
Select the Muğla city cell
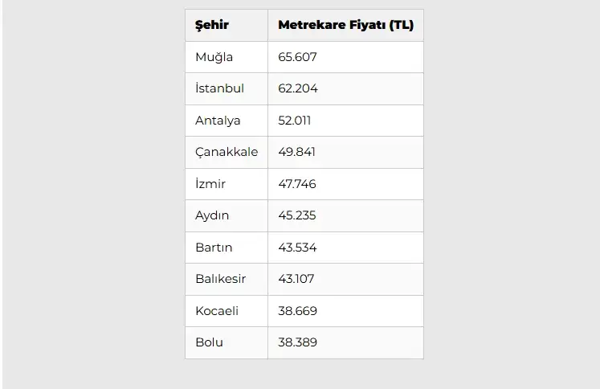pos(214,57)
